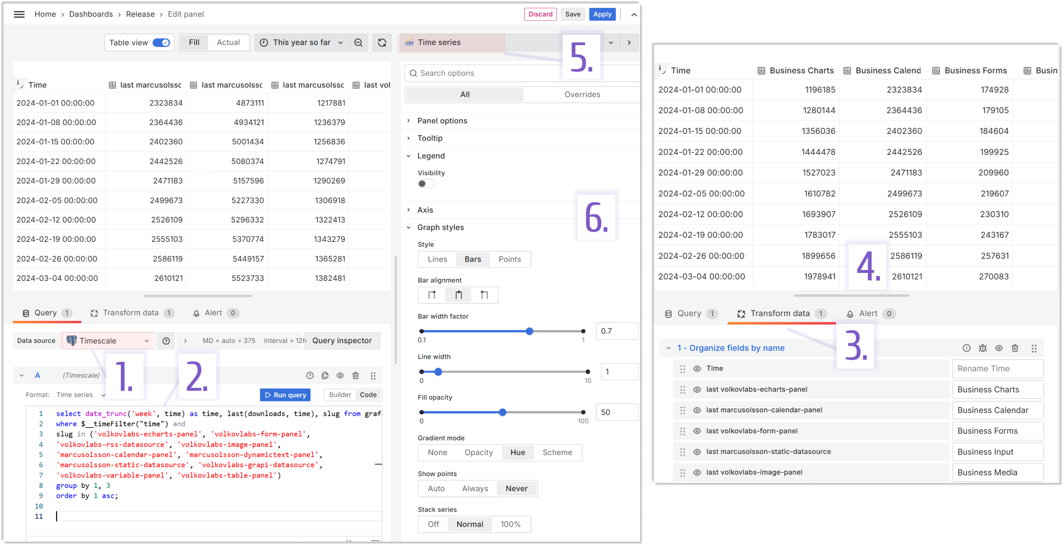Adjust the Line width slider
This screenshot has height=545, width=1063.
click(438, 372)
